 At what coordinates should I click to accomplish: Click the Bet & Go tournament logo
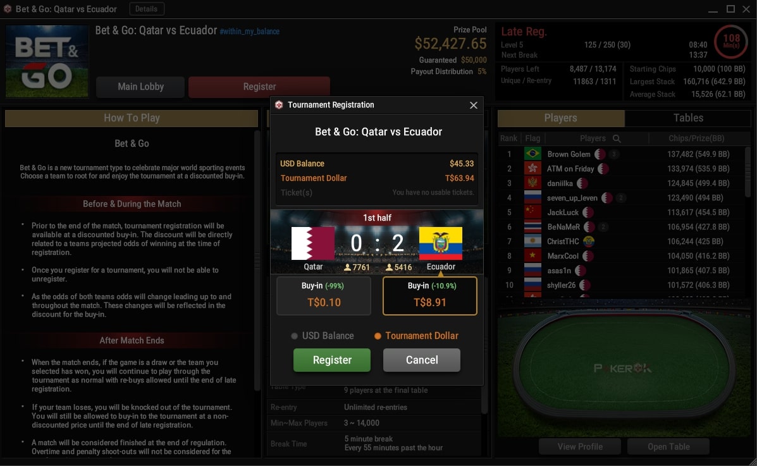[x=47, y=61]
